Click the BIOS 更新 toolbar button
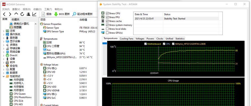251x106 pixels. (x=62, y=14)
